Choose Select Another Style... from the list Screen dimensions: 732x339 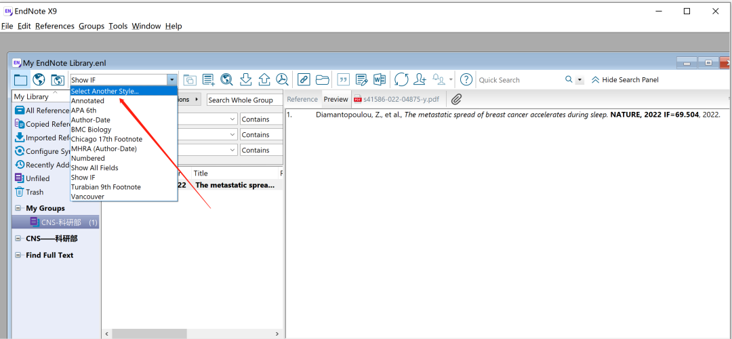[124, 91]
